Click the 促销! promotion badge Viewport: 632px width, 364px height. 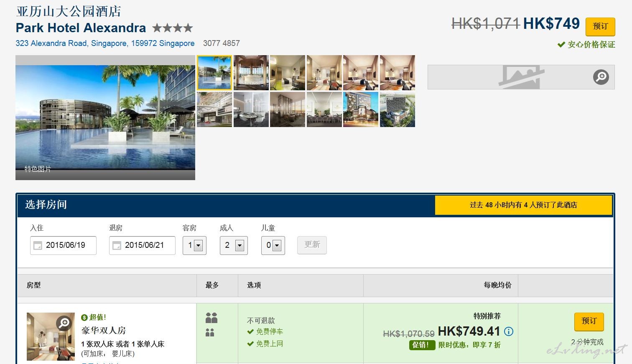point(422,345)
